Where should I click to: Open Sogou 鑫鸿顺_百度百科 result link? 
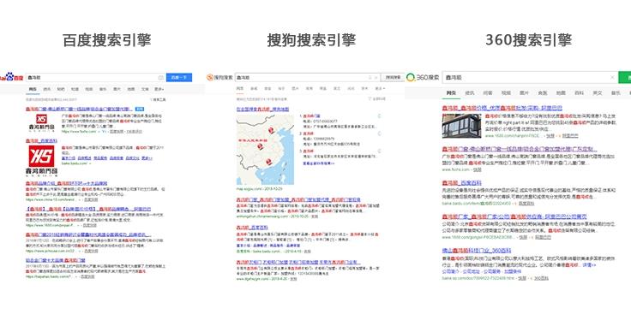(252, 228)
